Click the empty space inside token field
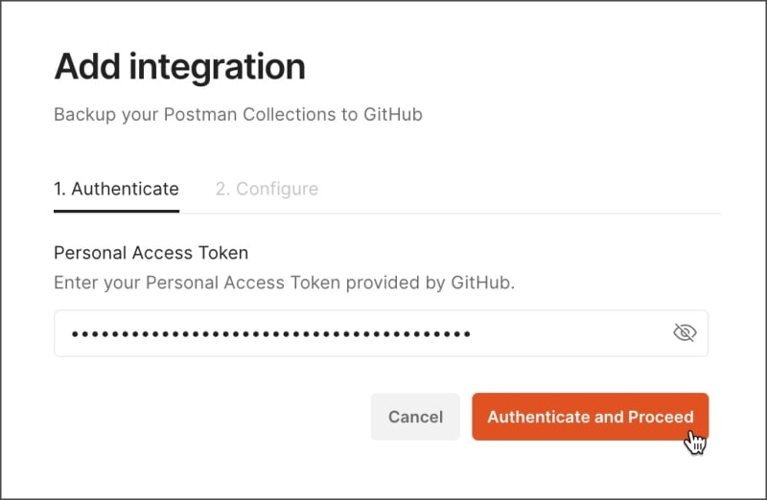767x500 pixels. click(x=569, y=333)
